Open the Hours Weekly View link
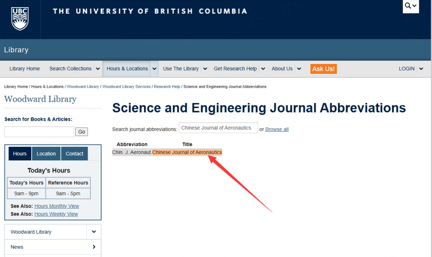Screen dimensions: 432x257 coord(56,214)
